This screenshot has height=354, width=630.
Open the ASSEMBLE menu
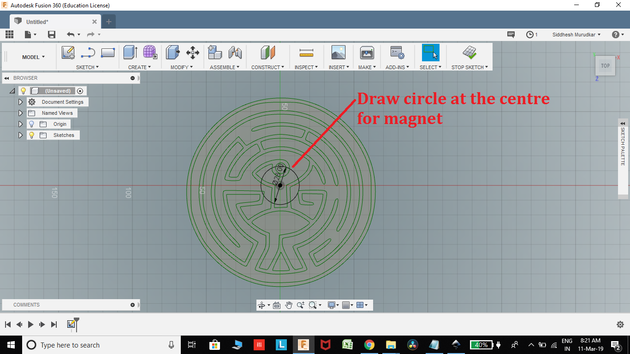(x=225, y=67)
